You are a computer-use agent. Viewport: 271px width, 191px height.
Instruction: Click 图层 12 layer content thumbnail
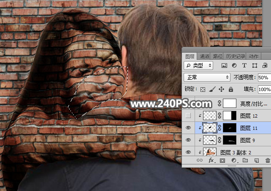point(210,116)
